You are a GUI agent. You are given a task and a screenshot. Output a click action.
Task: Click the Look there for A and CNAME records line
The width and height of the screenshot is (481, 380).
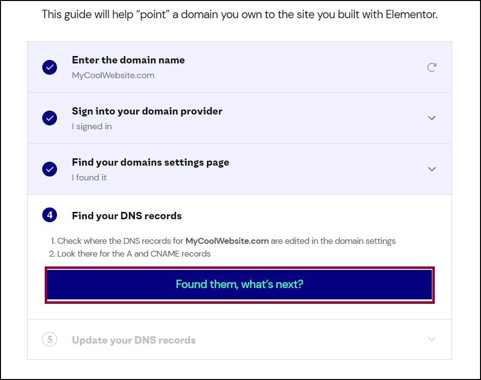130,254
